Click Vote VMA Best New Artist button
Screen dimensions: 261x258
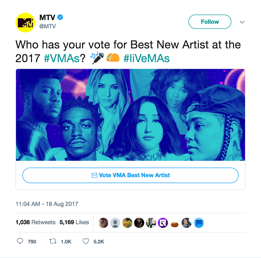[130, 175]
